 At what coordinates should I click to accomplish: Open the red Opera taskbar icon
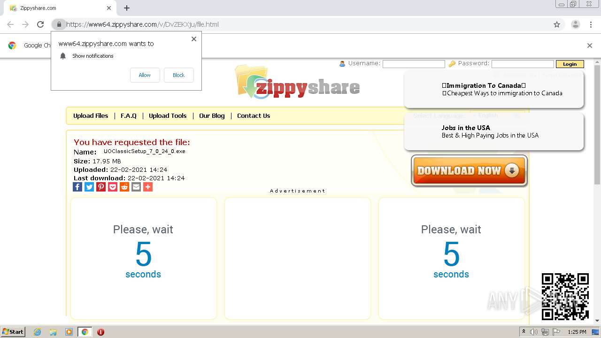click(x=100, y=332)
